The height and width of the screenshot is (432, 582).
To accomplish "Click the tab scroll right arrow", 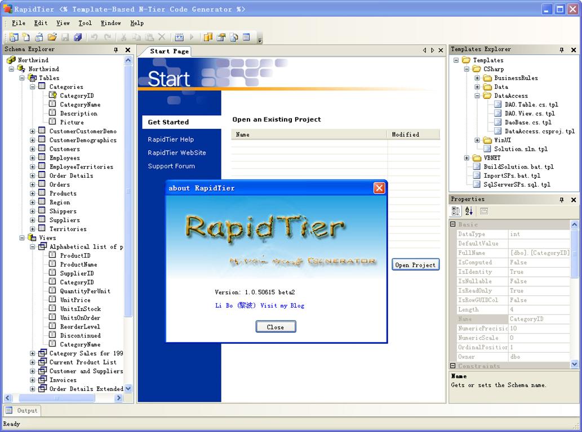I will [433, 50].
